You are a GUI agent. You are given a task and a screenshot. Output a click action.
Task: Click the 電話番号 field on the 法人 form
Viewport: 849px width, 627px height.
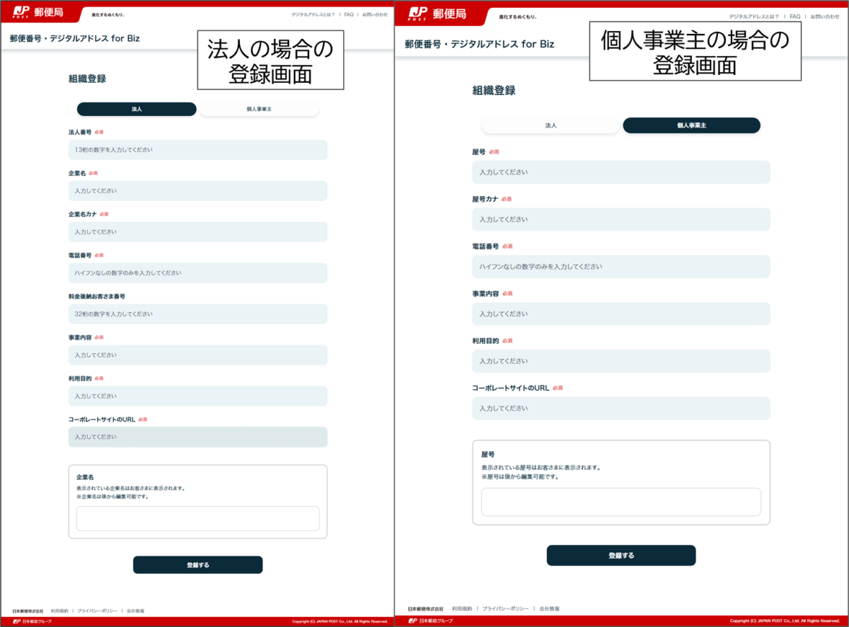[x=197, y=272]
